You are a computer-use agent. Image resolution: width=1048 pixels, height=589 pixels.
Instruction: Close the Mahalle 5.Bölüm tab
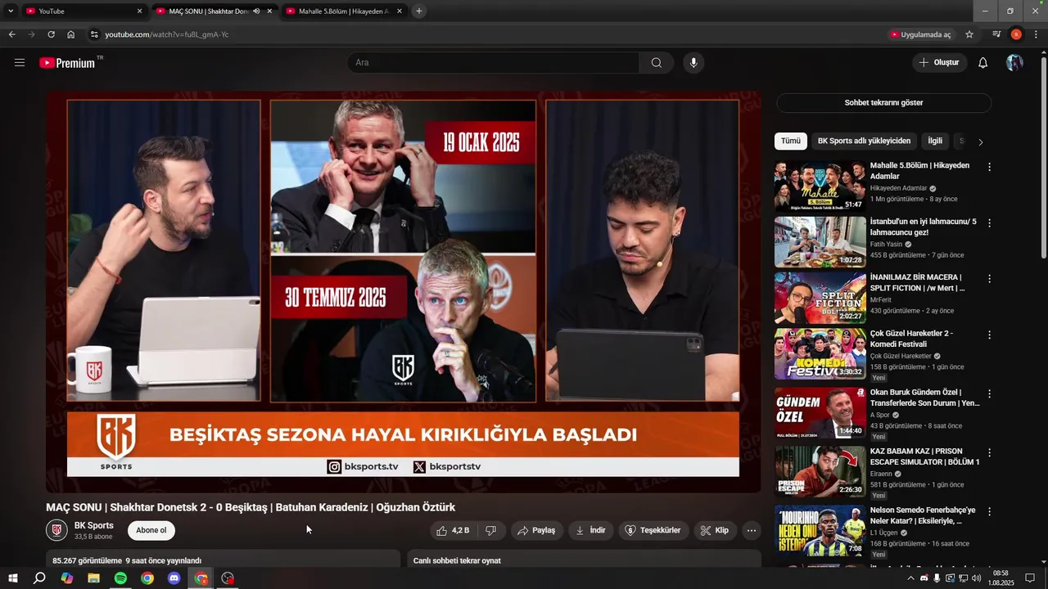(400, 11)
